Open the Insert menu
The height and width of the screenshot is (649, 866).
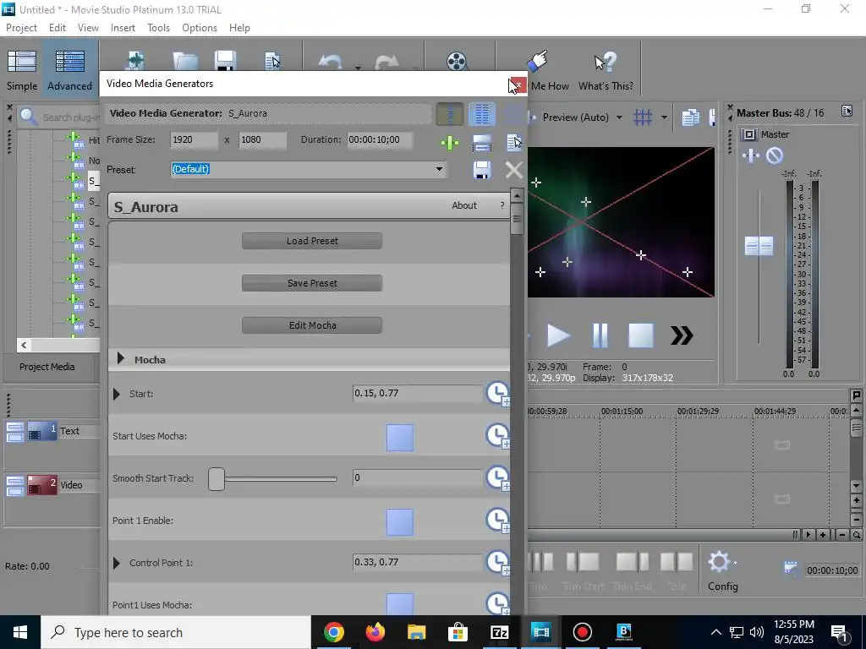coord(123,28)
